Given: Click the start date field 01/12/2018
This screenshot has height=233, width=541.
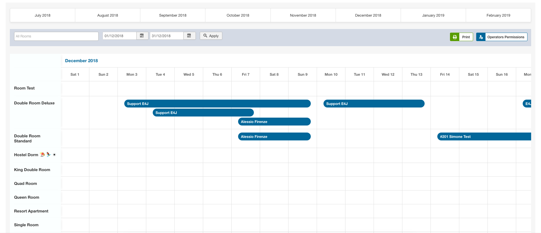Looking at the screenshot, I should click(x=119, y=36).
